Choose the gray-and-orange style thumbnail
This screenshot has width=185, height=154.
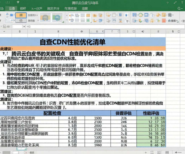(45, 18)
